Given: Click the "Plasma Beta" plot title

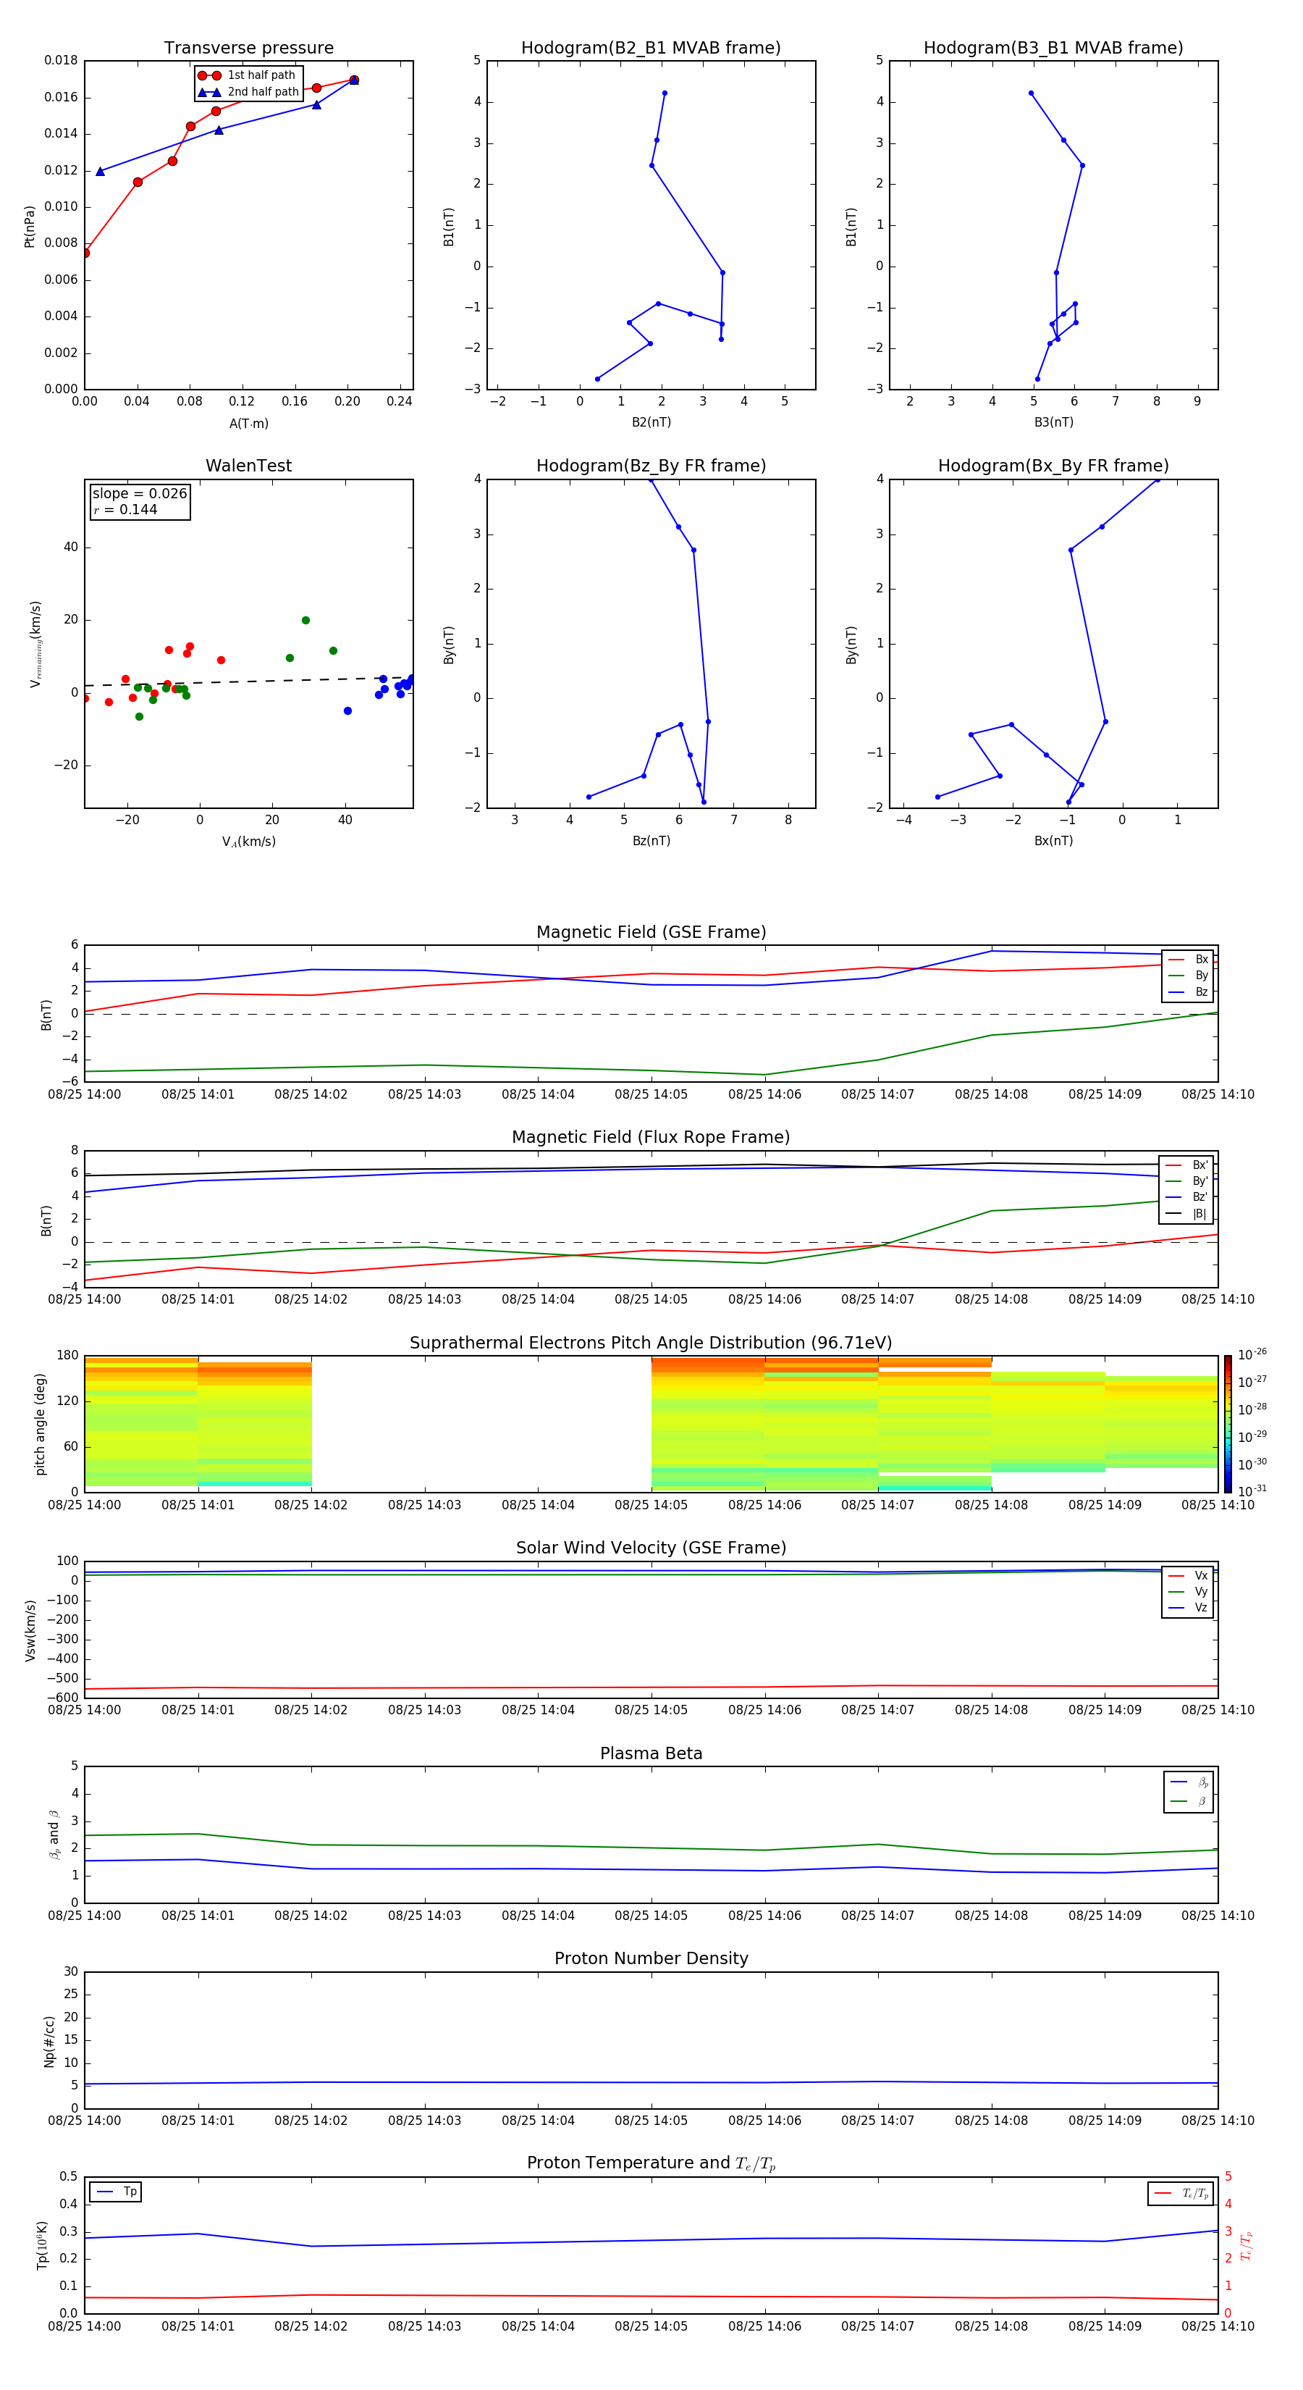Looking at the screenshot, I should click(x=651, y=1754).
